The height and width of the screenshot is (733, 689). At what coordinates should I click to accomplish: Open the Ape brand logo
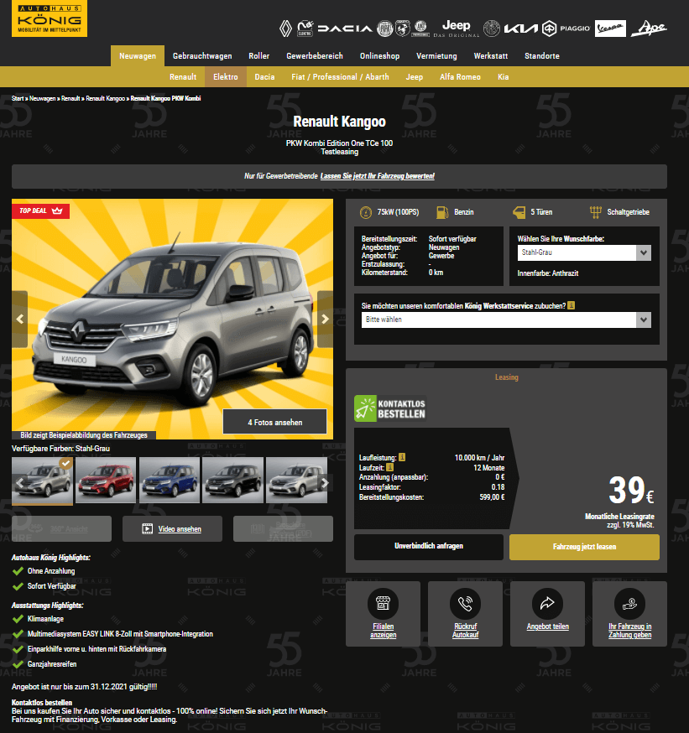click(x=649, y=28)
